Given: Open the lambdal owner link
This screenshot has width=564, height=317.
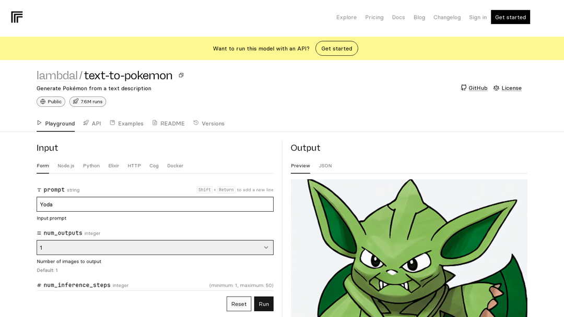Looking at the screenshot, I should point(57,76).
